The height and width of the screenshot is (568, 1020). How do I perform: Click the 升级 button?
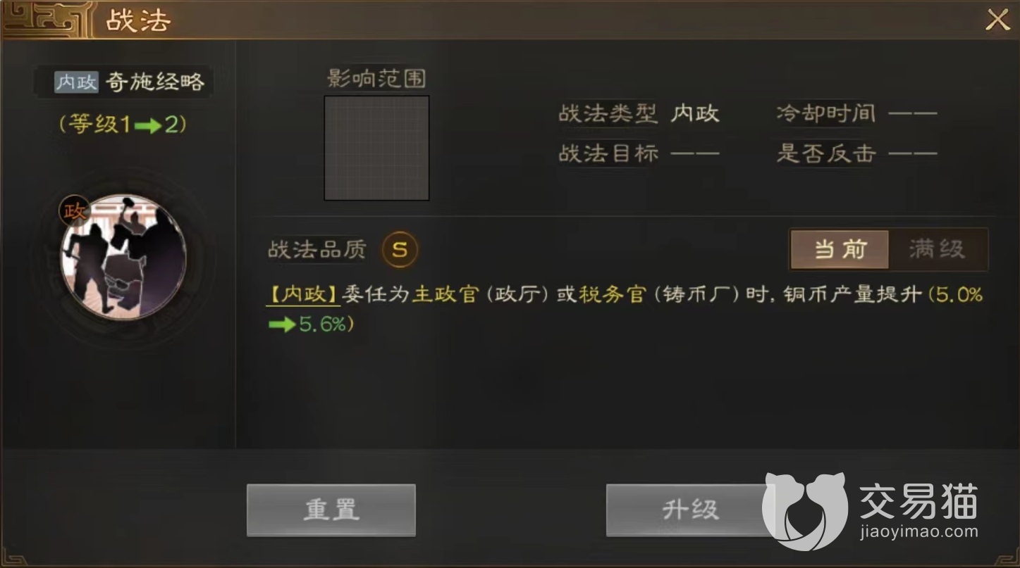point(690,510)
